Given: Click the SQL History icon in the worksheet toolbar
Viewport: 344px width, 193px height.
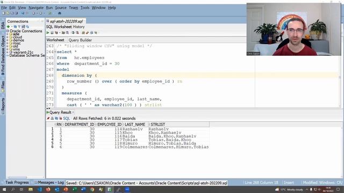Looking at the screenshot, I should pos(91,33).
